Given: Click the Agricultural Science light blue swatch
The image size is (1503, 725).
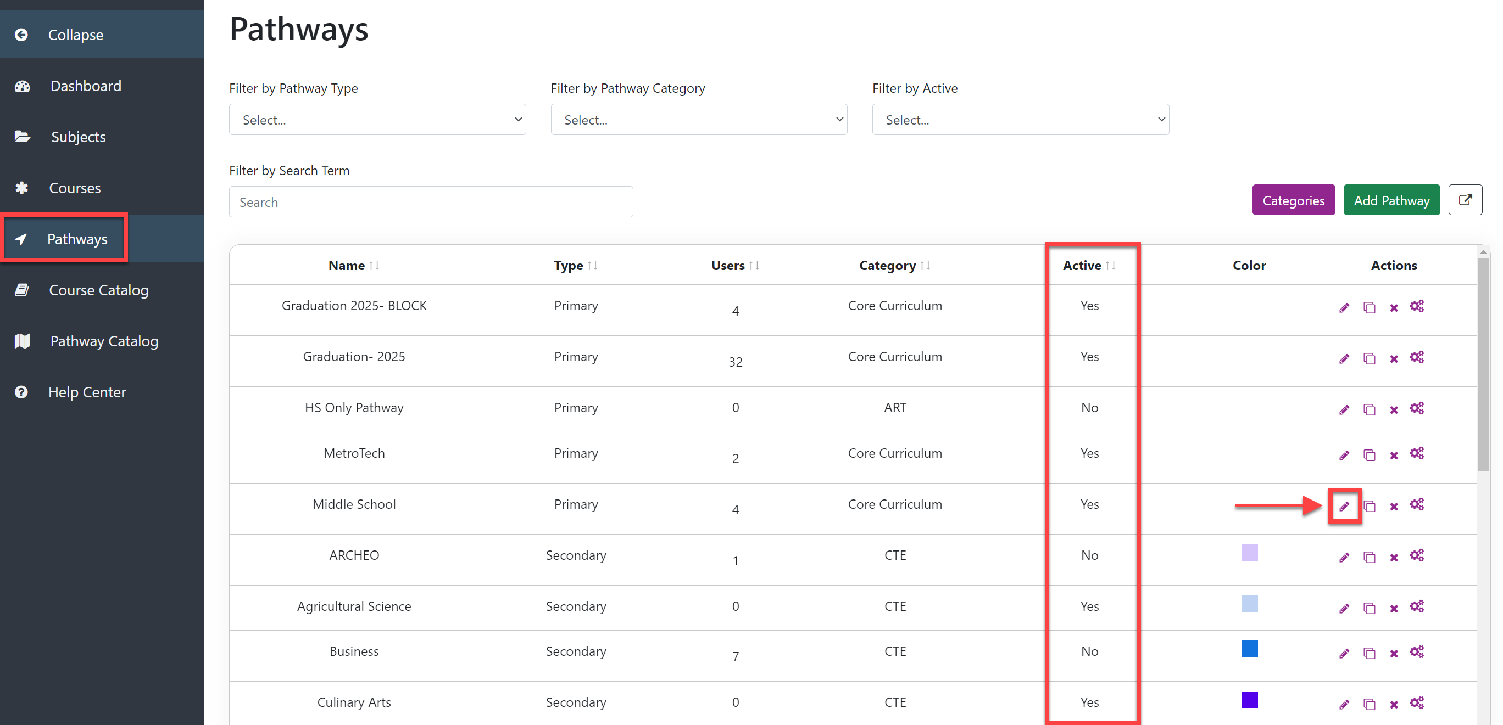Looking at the screenshot, I should click(x=1249, y=603).
